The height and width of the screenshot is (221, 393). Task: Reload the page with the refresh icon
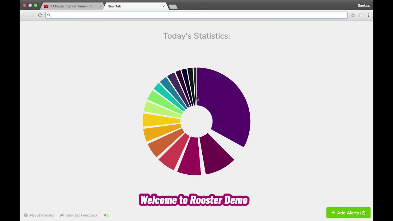[40, 15]
